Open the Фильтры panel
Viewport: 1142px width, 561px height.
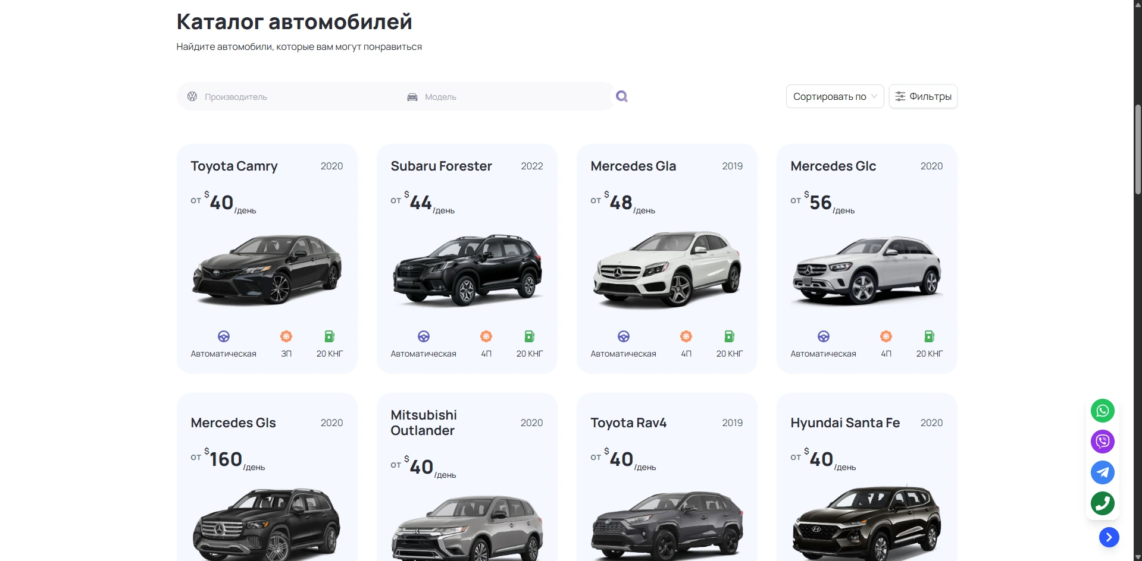923,96
